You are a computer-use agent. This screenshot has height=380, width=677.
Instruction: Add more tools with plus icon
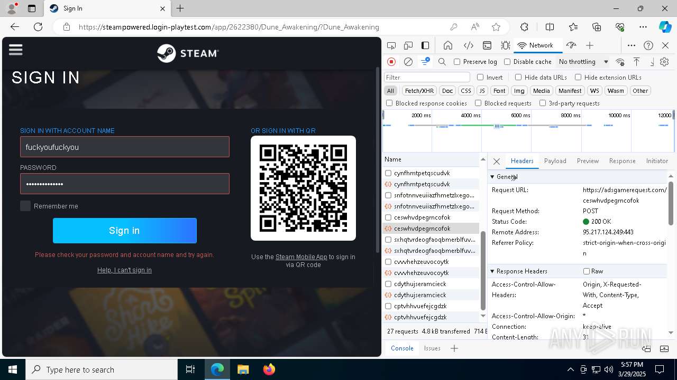click(590, 45)
